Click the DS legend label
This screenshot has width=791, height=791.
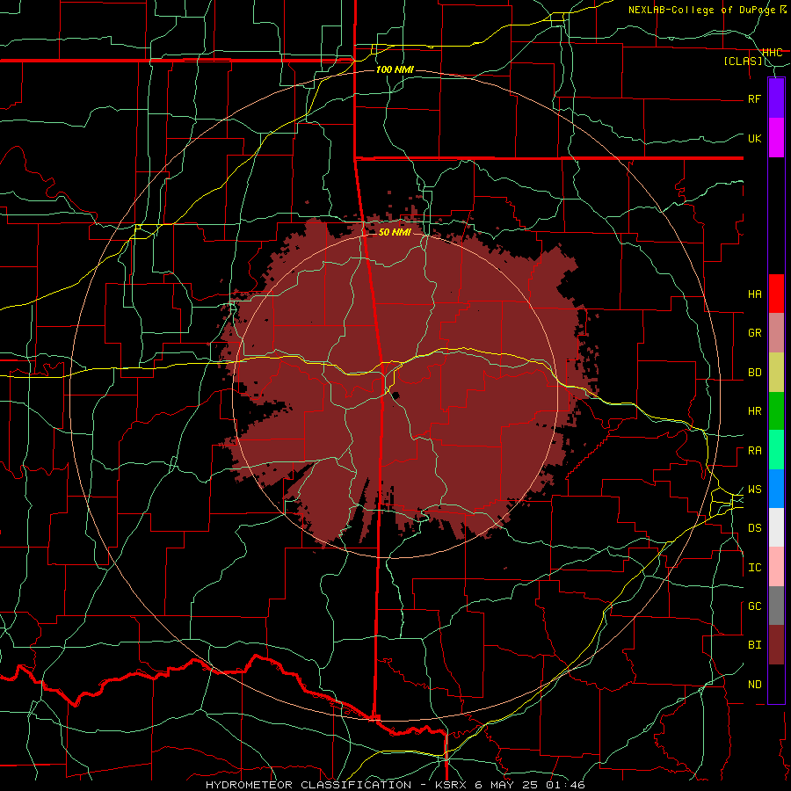754,528
